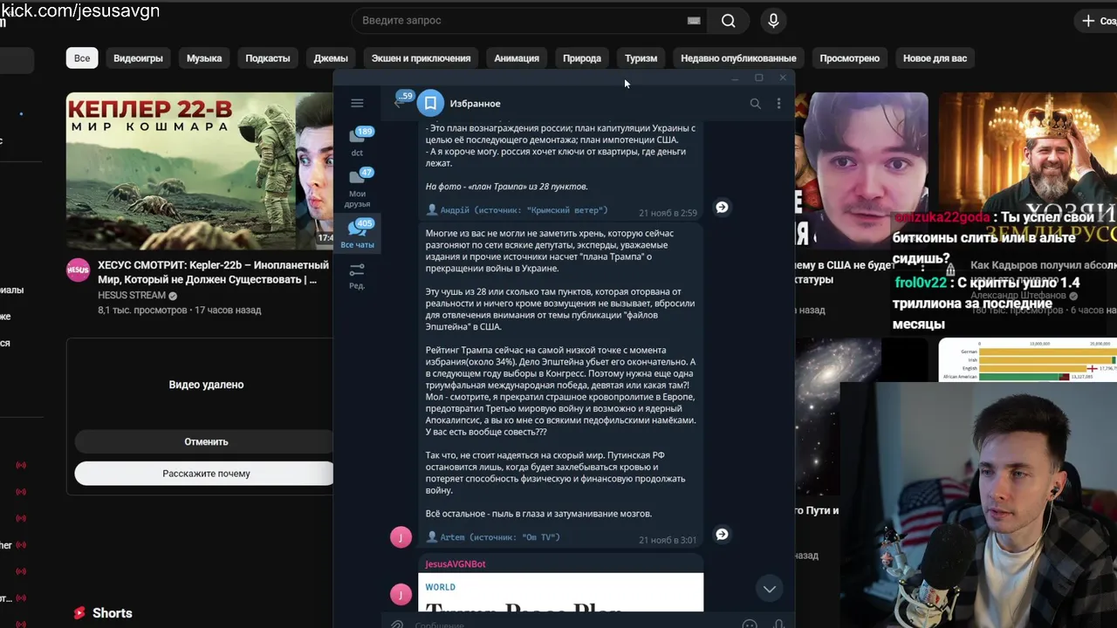
Task: Click the Избранное bookmark avatar in header
Action: pos(430,103)
